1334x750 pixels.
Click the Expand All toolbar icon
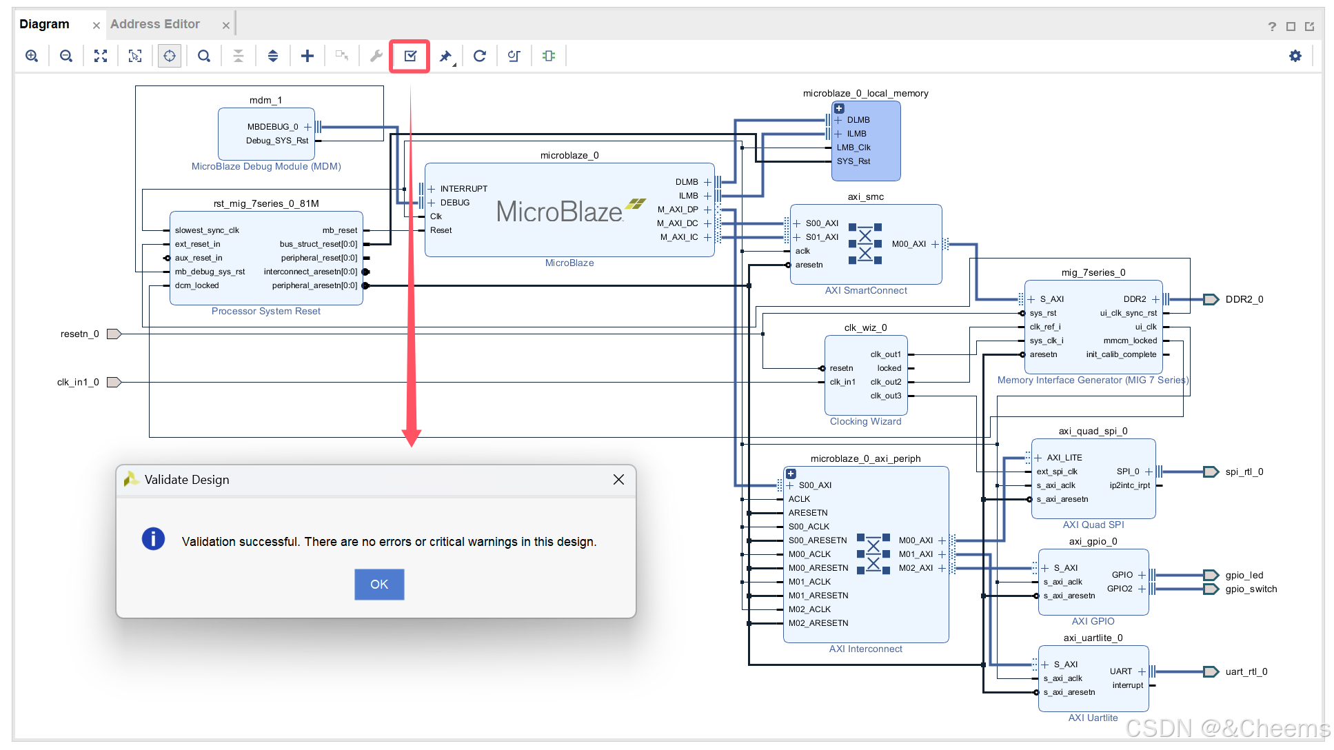[273, 56]
